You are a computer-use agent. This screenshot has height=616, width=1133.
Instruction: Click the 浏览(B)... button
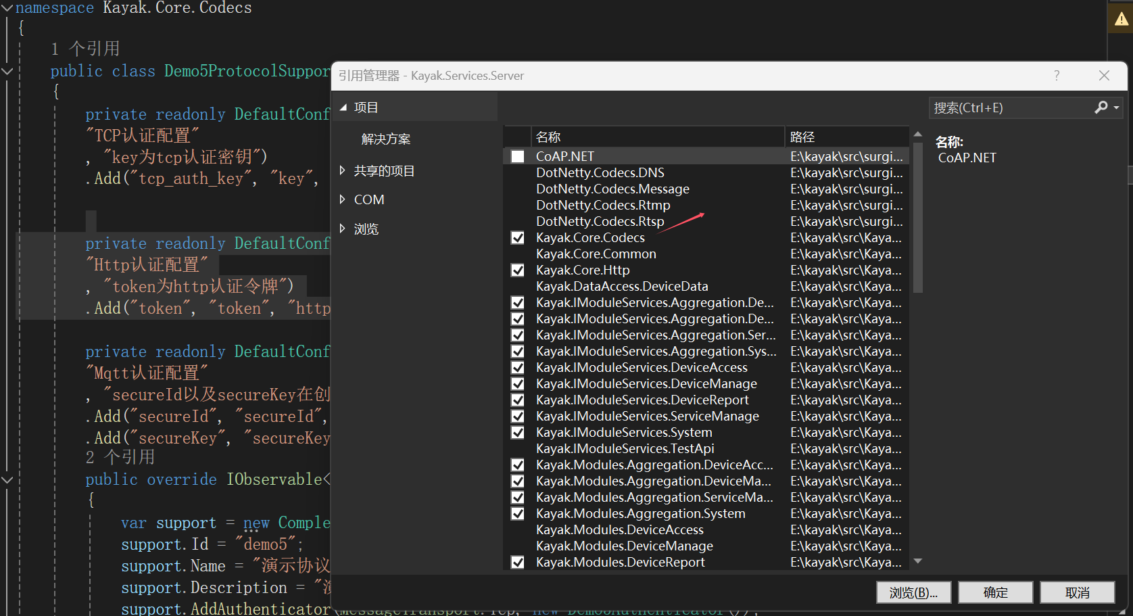913,592
